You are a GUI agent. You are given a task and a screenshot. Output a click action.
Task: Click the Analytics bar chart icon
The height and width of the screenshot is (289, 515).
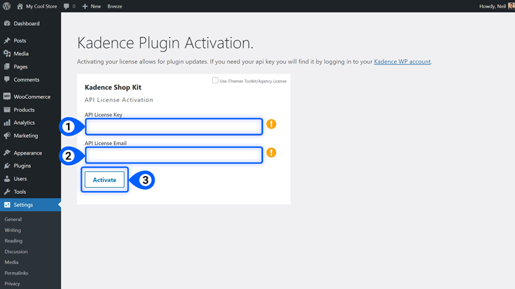(x=7, y=123)
